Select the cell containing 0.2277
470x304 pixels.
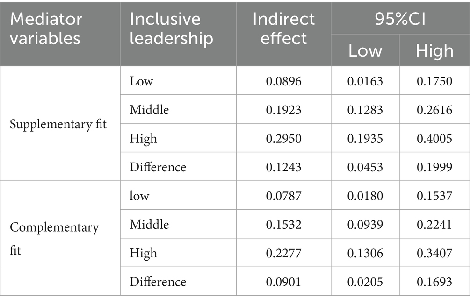pyautogui.click(x=283, y=253)
